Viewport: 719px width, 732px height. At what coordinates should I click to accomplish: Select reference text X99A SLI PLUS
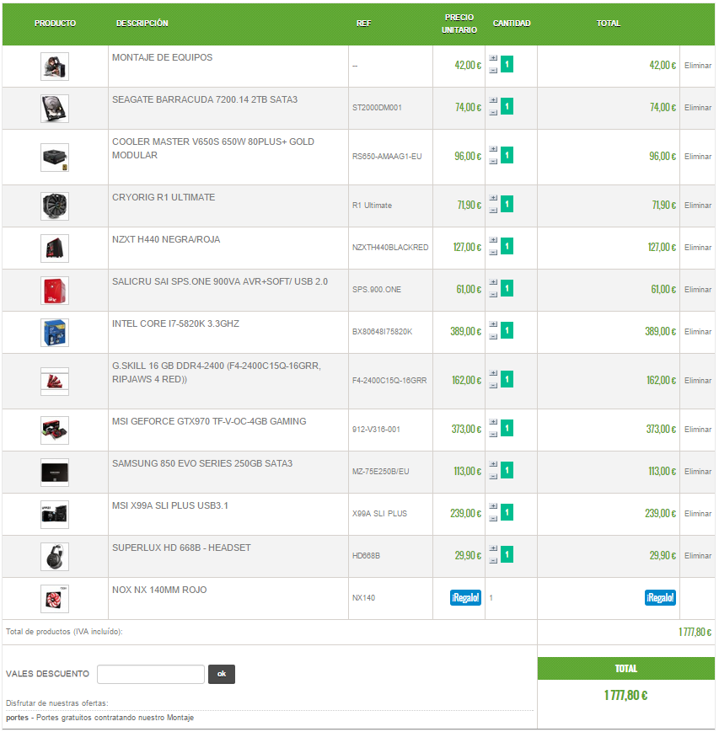point(379,514)
